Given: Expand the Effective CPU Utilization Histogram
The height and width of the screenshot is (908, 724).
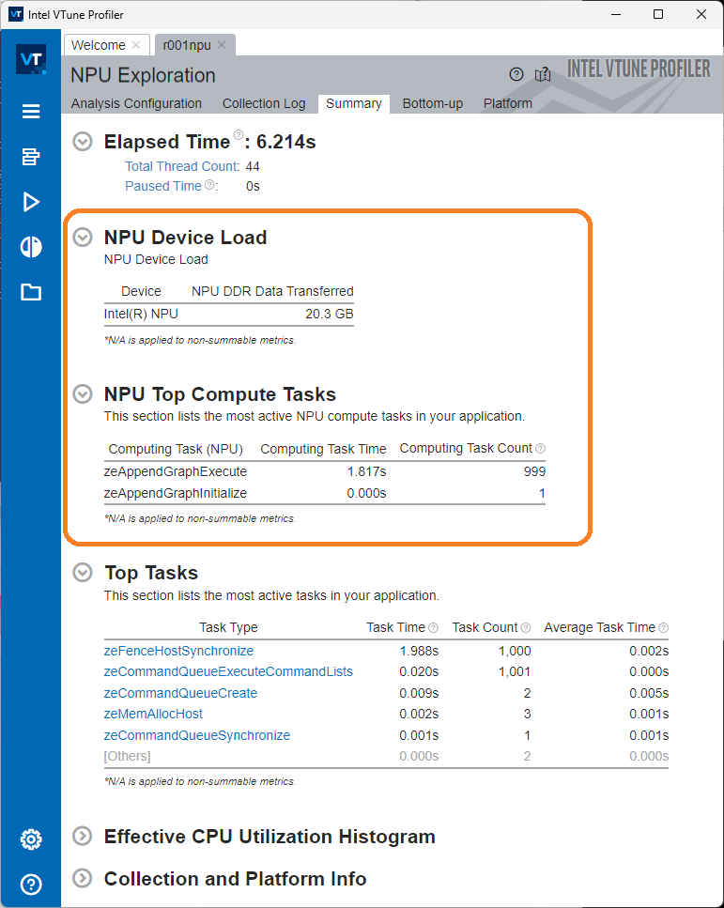Looking at the screenshot, I should pyautogui.click(x=84, y=836).
